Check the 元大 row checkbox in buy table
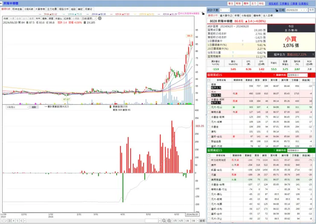Viewport: 316px width, 224px height. coord(209,93)
